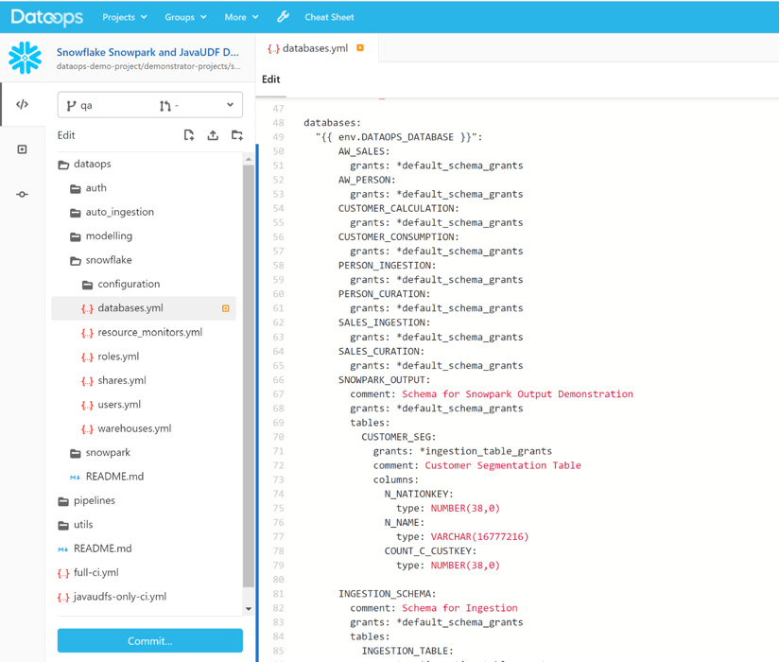Select the Edit tab in editor
The width and height of the screenshot is (779, 662).
270,79
